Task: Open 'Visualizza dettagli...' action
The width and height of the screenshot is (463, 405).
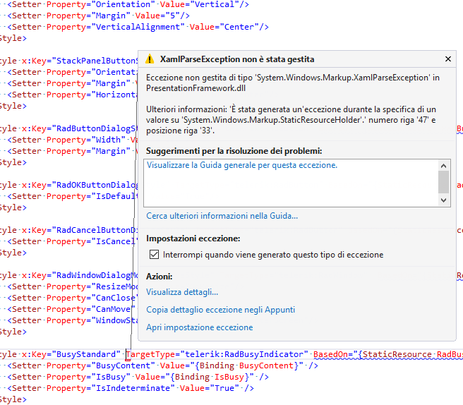Action: coord(182,292)
